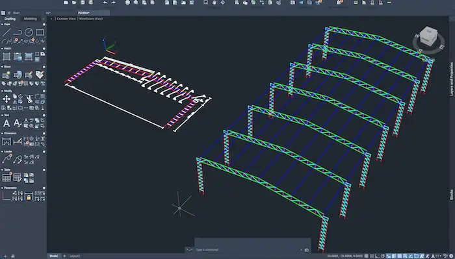Open Layers and Properties side panel
Screen dimensions: 455x259
click(452, 79)
